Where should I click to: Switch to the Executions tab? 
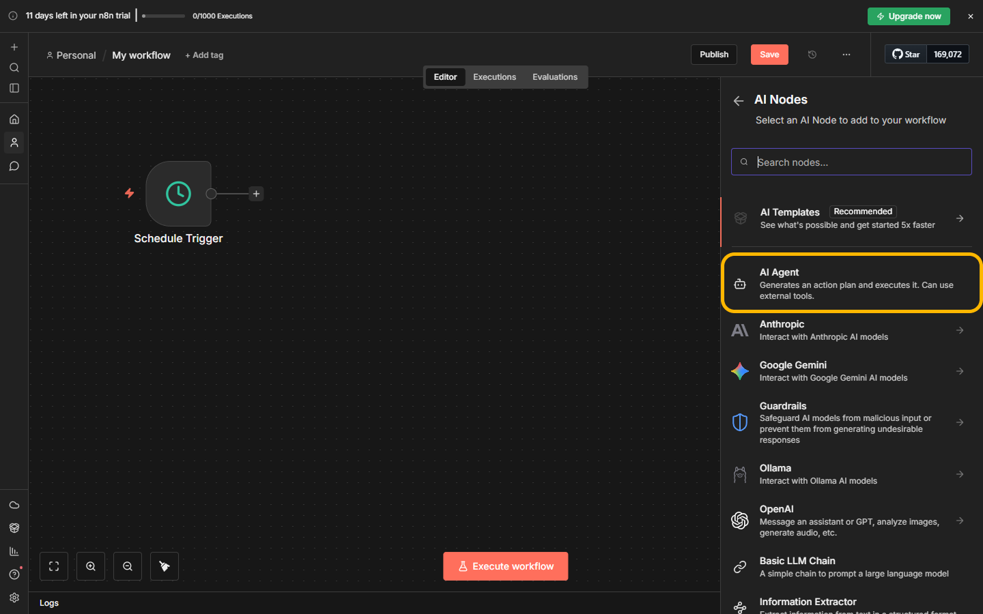pyautogui.click(x=494, y=77)
